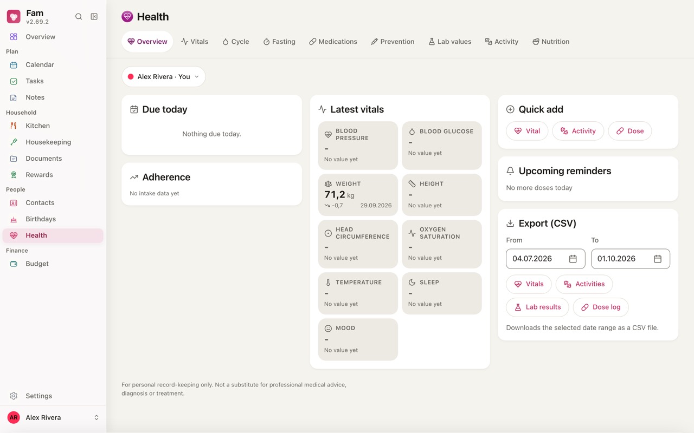Image resolution: width=694 pixels, height=433 pixels.
Task: Click the Temperature thermometer icon
Action: [328, 283]
